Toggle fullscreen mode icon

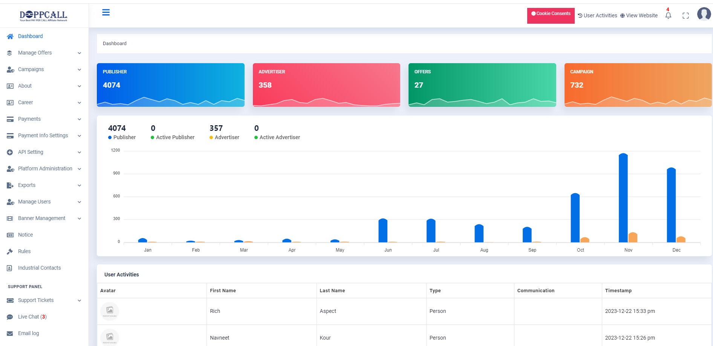tap(685, 15)
